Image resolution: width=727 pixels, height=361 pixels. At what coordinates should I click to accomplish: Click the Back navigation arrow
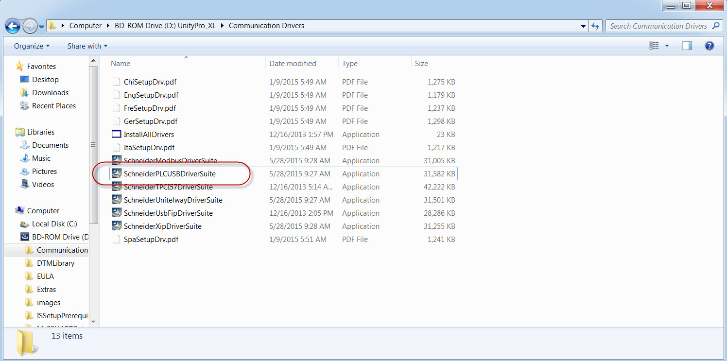(x=13, y=26)
